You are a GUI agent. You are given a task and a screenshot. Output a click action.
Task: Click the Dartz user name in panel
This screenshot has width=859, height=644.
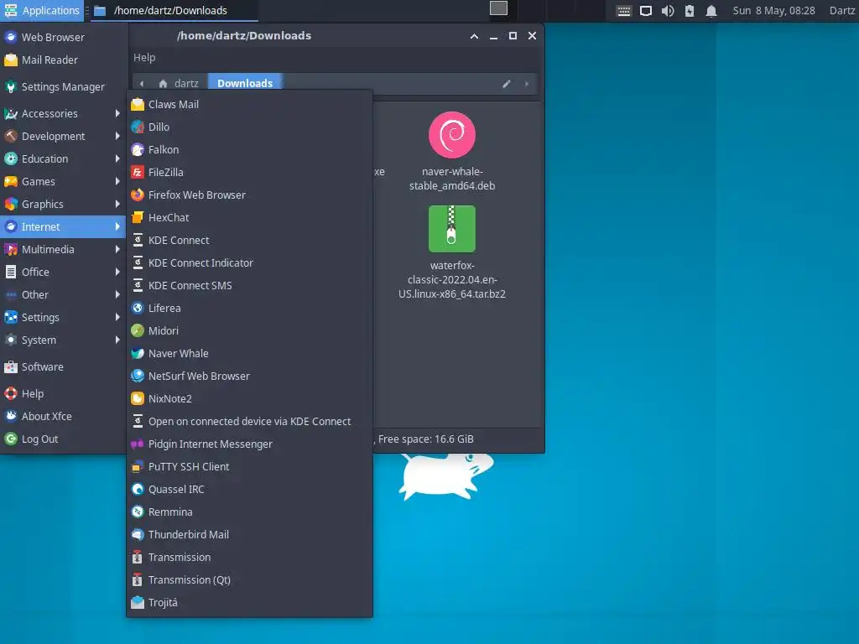pos(841,10)
